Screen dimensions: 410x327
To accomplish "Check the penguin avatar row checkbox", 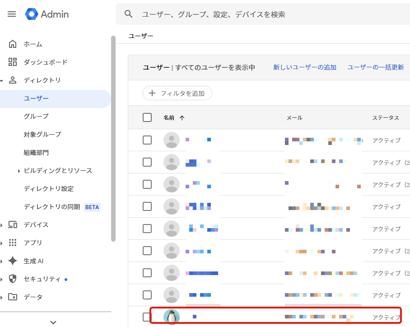I will 147,317.
